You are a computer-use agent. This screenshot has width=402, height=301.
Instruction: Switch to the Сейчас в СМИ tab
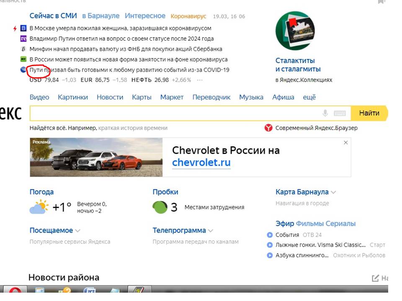point(53,16)
